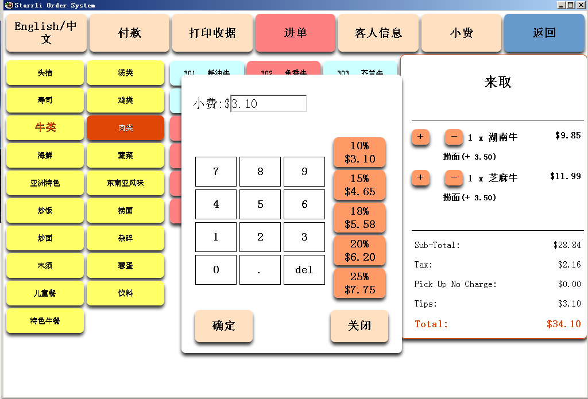
Task: Pick the 18% tip preset $5.58
Action: coord(359,218)
